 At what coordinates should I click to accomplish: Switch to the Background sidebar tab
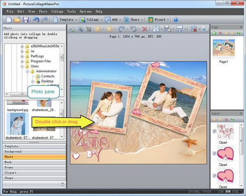pyautogui.click(x=34, y=152)
